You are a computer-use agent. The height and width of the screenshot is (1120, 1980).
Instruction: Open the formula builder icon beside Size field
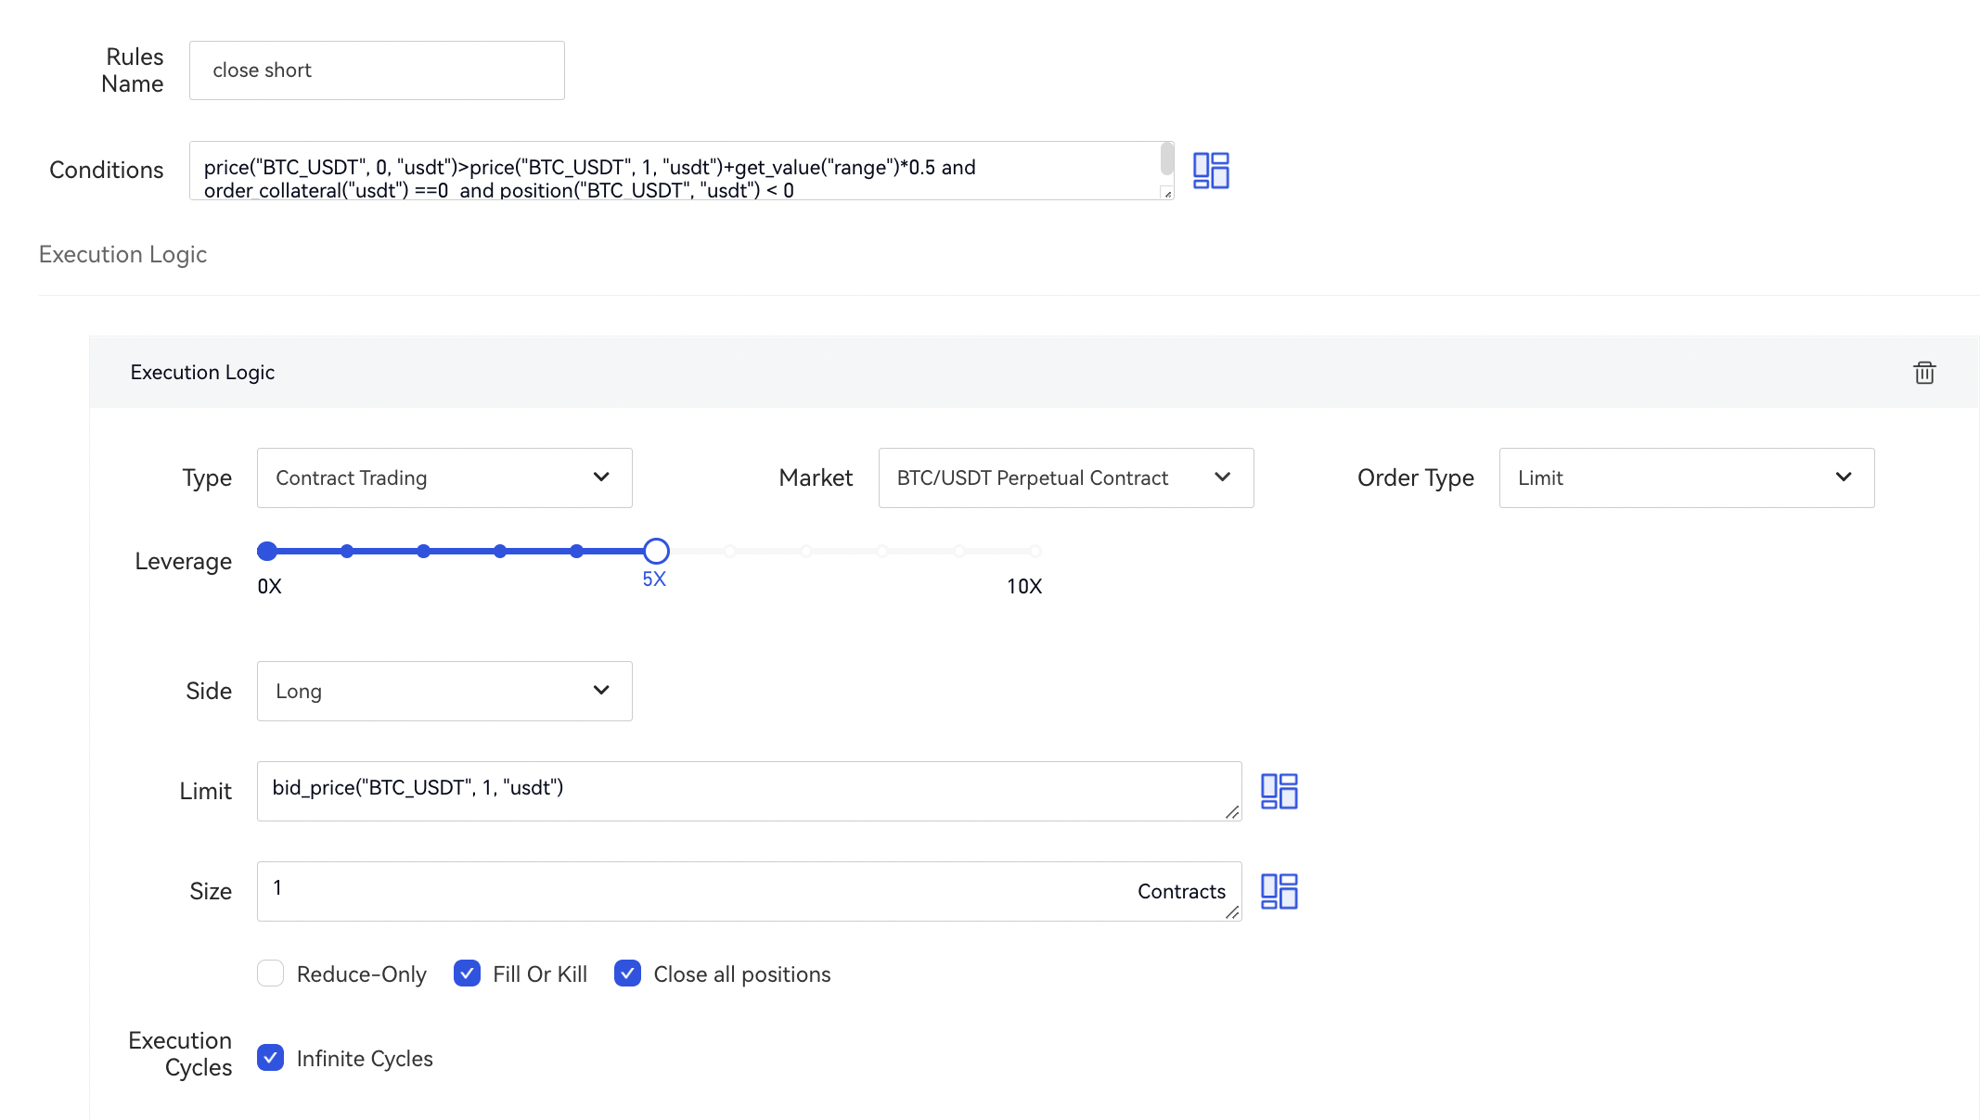pos(1279,891)
